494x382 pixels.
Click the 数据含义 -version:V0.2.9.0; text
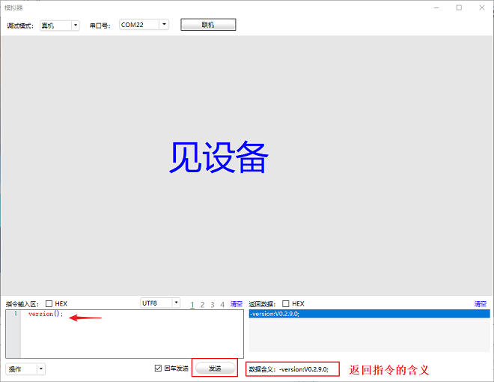tap(289, 369)
